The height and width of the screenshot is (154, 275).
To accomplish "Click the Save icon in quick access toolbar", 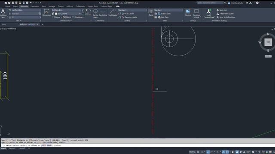I will tap(13, 3).
